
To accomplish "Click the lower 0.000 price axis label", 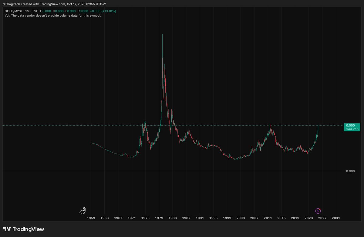I will pos(350,171).
